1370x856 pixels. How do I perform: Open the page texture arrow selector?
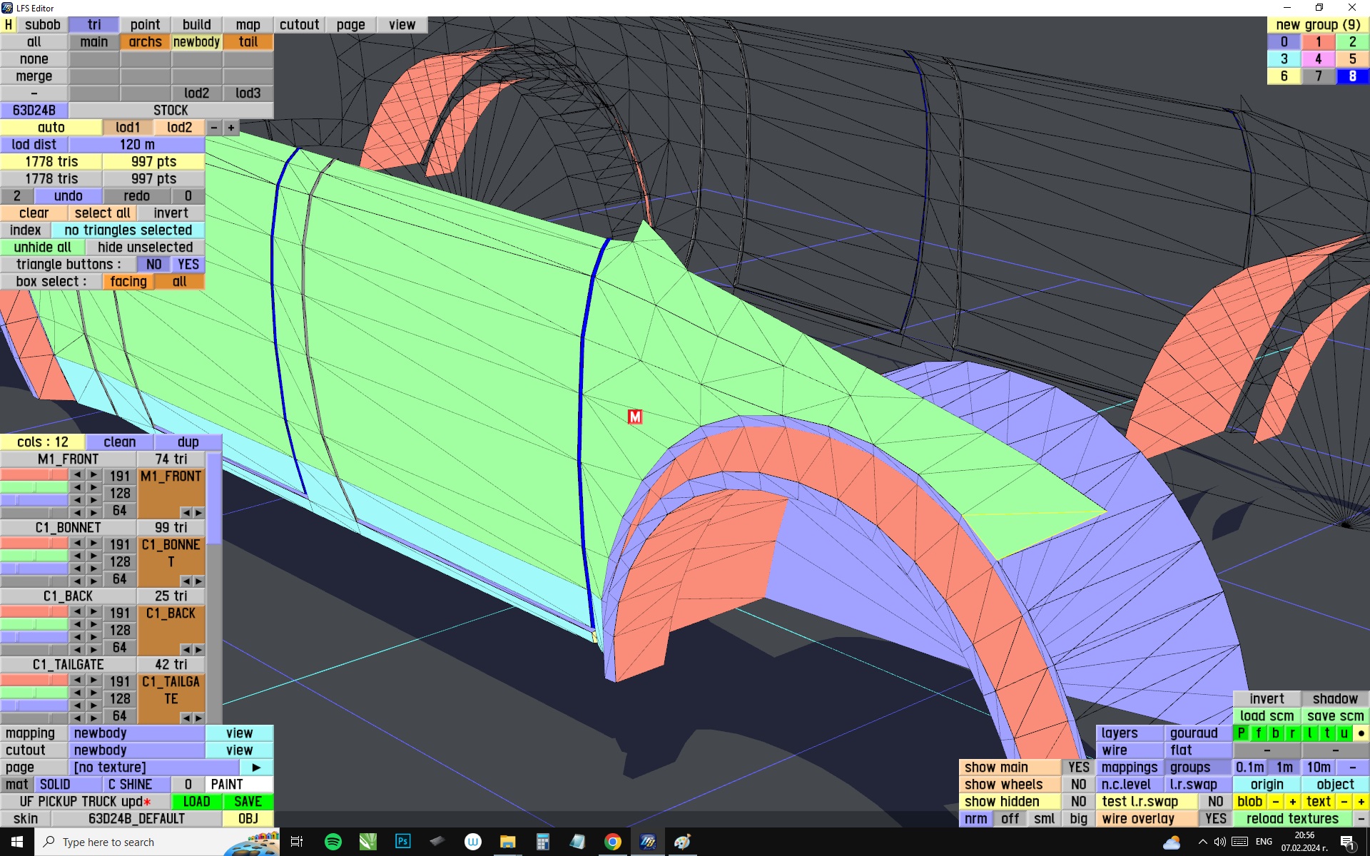point(256,768)
